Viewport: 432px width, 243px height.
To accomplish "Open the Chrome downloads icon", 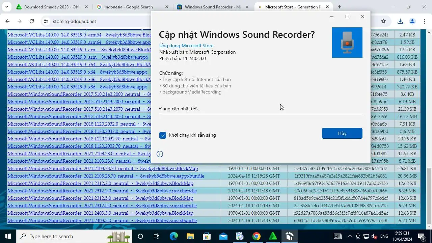I will pos(400,21).
